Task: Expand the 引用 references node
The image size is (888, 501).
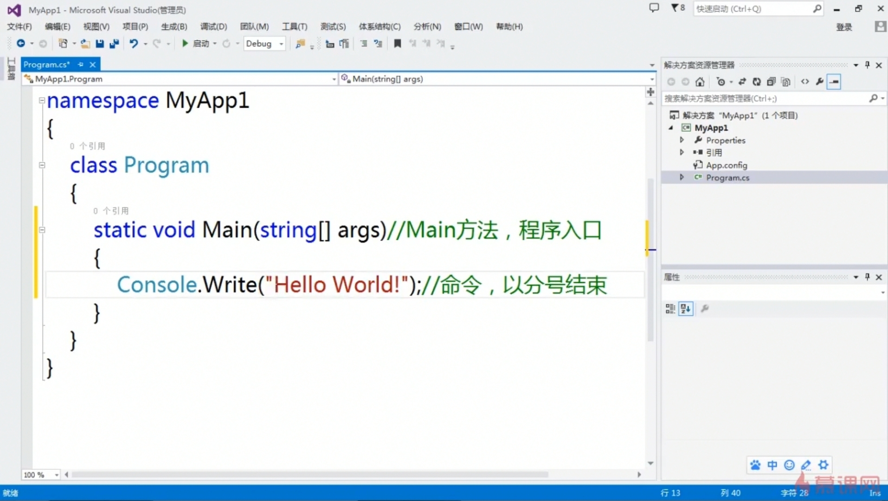Action: click(682, 152)
